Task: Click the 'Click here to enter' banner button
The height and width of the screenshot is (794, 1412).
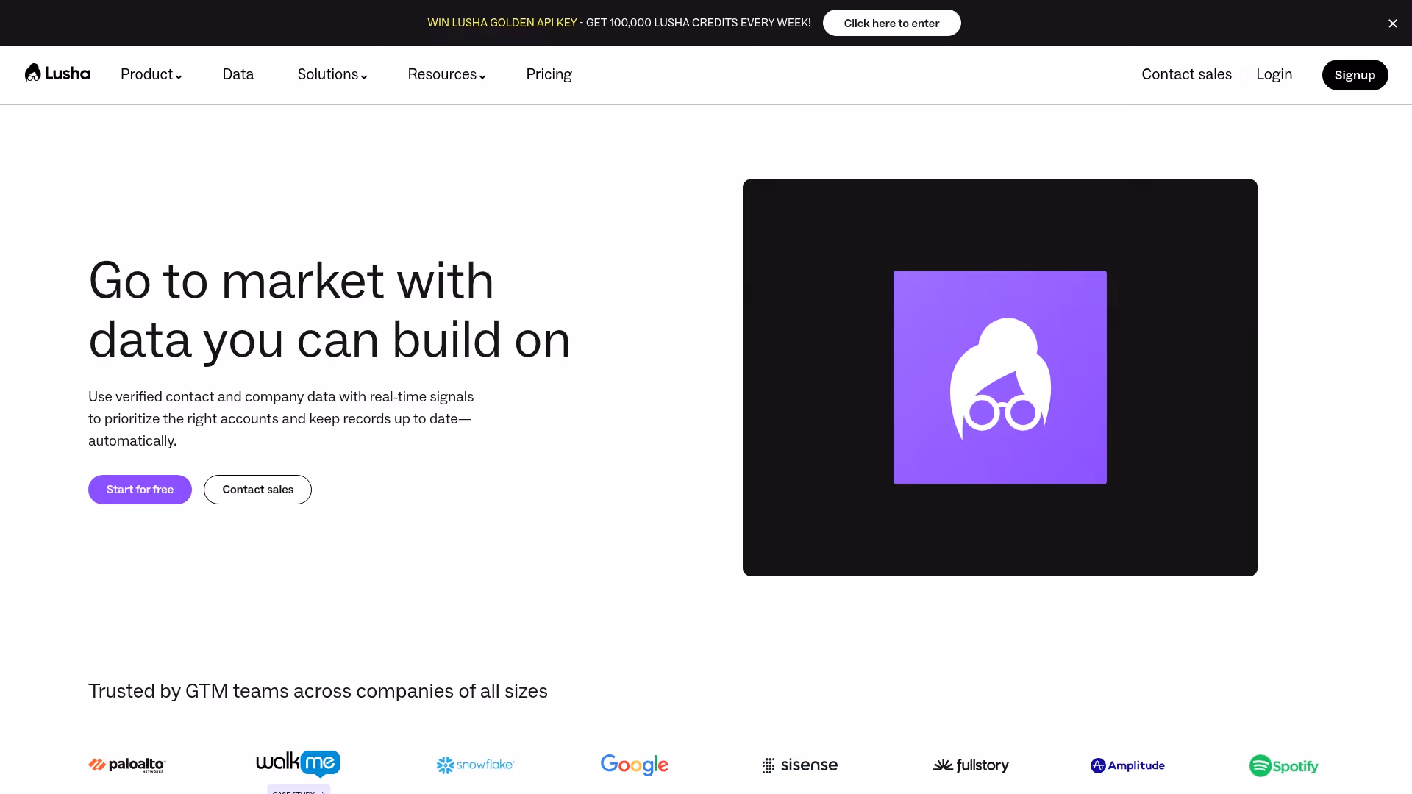Action: pyautogui.click(x=891, y=23)
